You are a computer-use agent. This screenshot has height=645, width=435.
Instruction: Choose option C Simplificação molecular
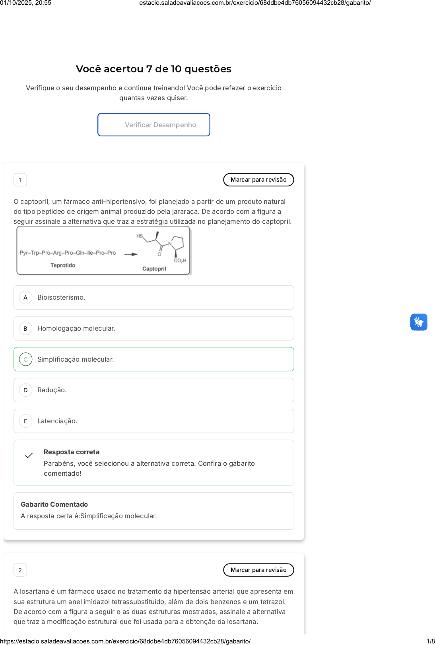153,359
